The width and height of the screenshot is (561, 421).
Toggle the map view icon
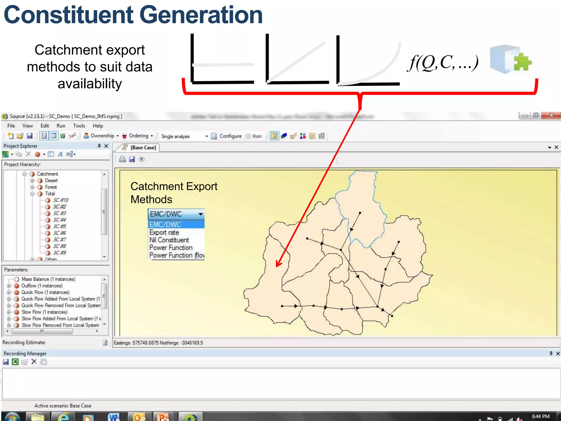(274, 136)
